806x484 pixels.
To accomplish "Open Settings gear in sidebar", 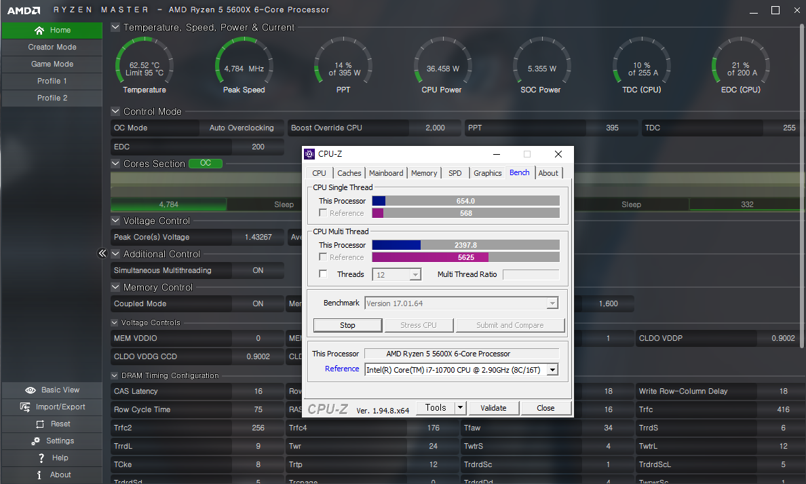I will coord(35,441).
